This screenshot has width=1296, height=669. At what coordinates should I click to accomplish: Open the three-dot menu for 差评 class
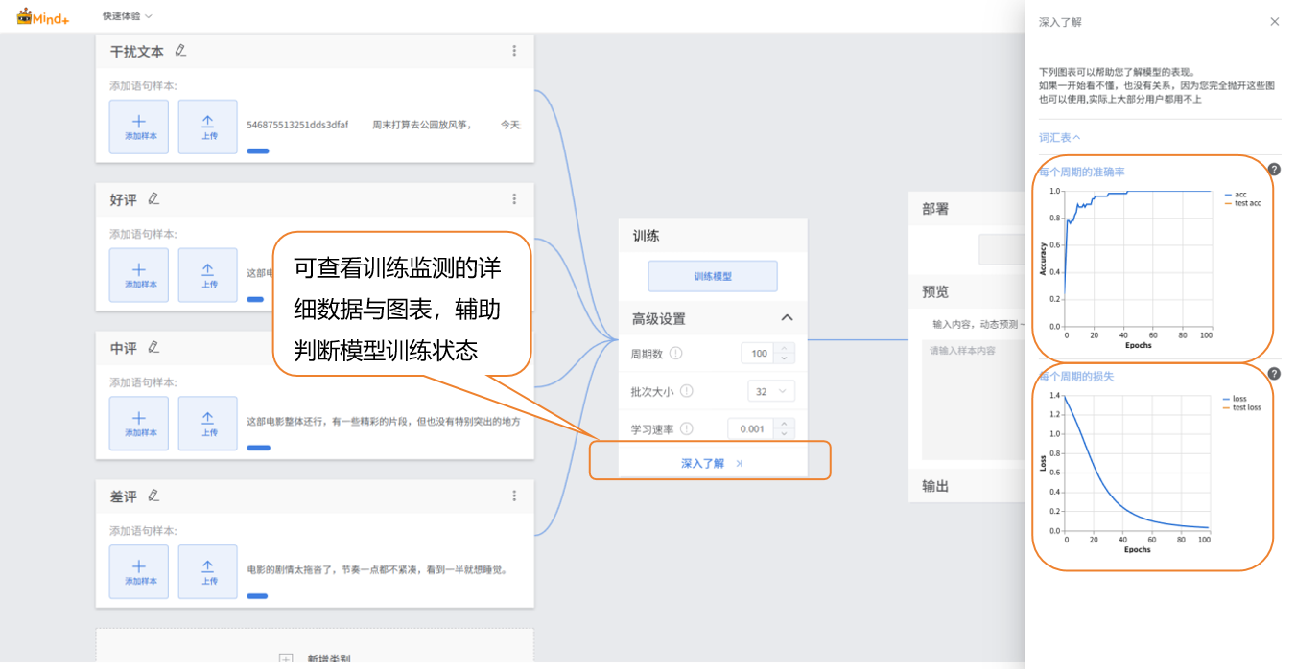tap(514, 496)
